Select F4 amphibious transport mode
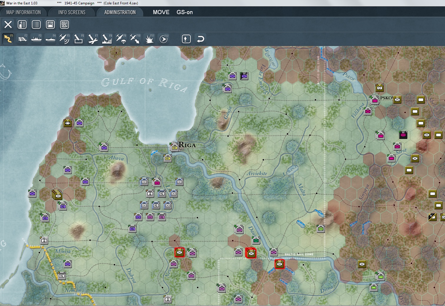 50,39
